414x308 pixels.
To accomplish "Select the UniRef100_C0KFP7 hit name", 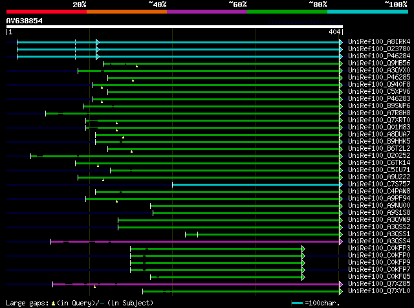I will tap(379, 270).
